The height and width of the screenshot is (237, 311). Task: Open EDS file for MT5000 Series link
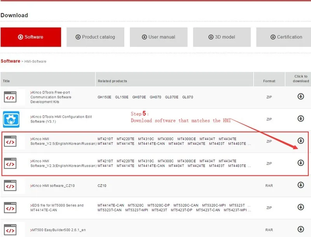57,208
